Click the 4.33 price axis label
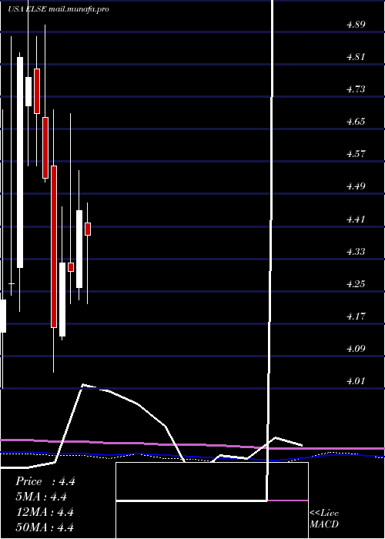 (356, 251)
